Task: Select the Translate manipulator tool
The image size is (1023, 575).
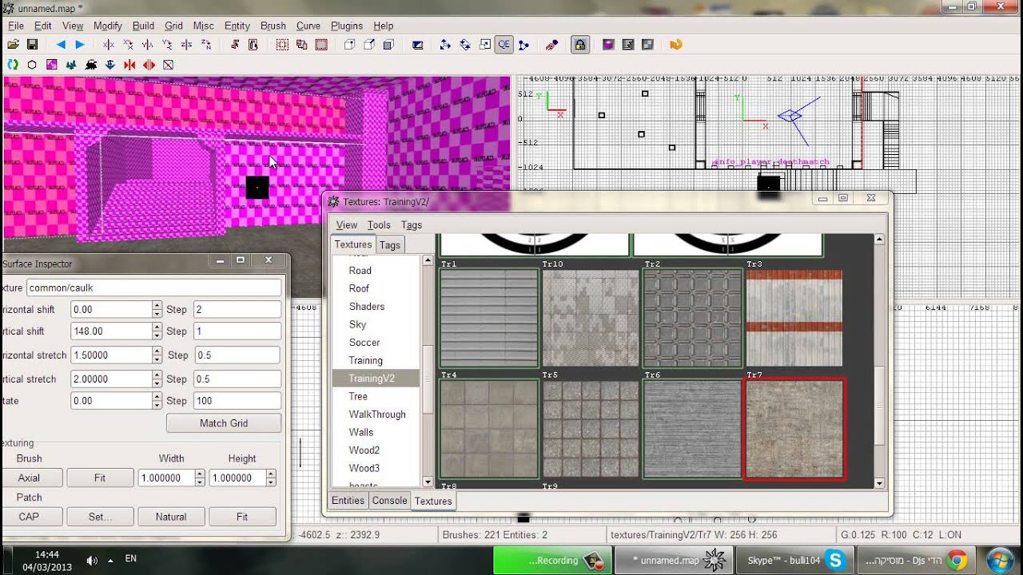Action: [x=445, y=45]
